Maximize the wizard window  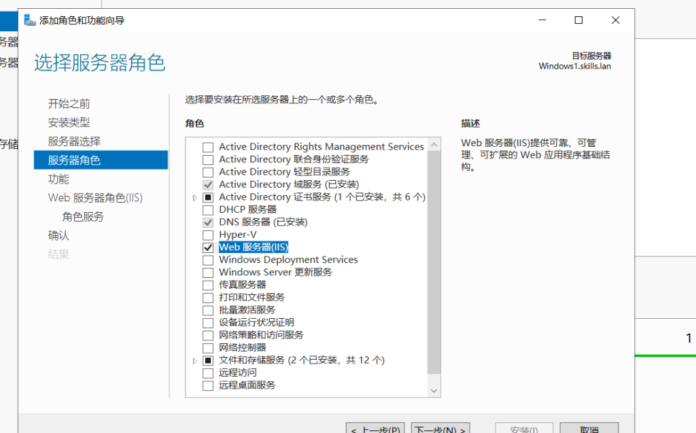point(578,20)
